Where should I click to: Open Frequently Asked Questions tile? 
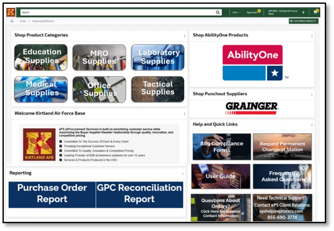pyautogui.click(x=282, y=176)
